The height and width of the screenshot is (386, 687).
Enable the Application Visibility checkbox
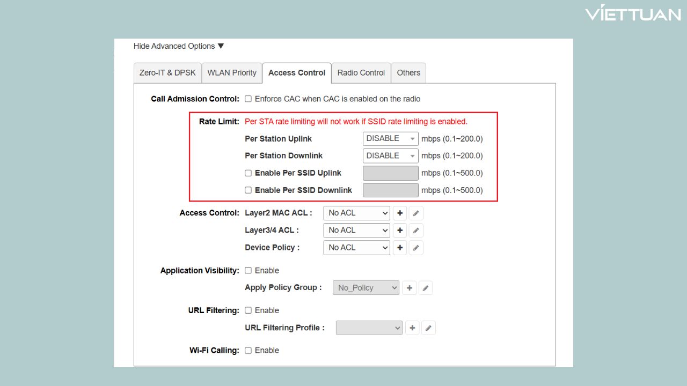[x=248, y=271]
